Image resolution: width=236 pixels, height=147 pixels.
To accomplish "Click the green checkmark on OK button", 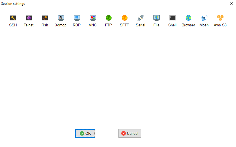I will 82,133.
